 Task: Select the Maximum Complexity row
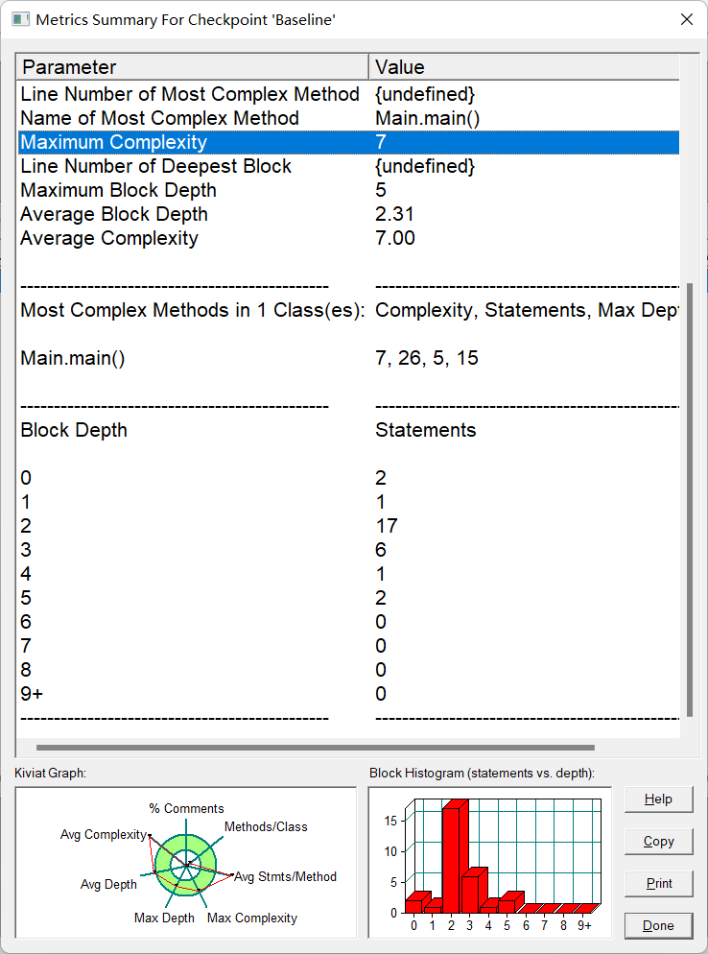click(348, 142)
